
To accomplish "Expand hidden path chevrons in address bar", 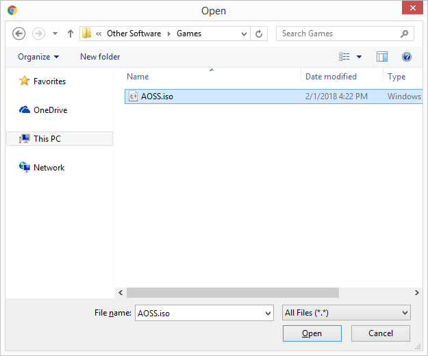I will click(99, 34).
